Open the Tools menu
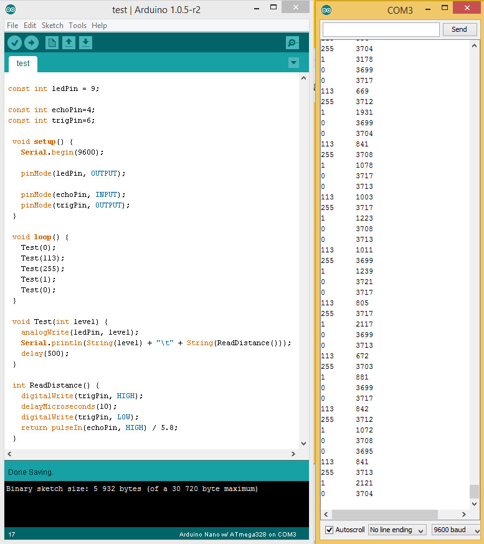 point(77,26)
